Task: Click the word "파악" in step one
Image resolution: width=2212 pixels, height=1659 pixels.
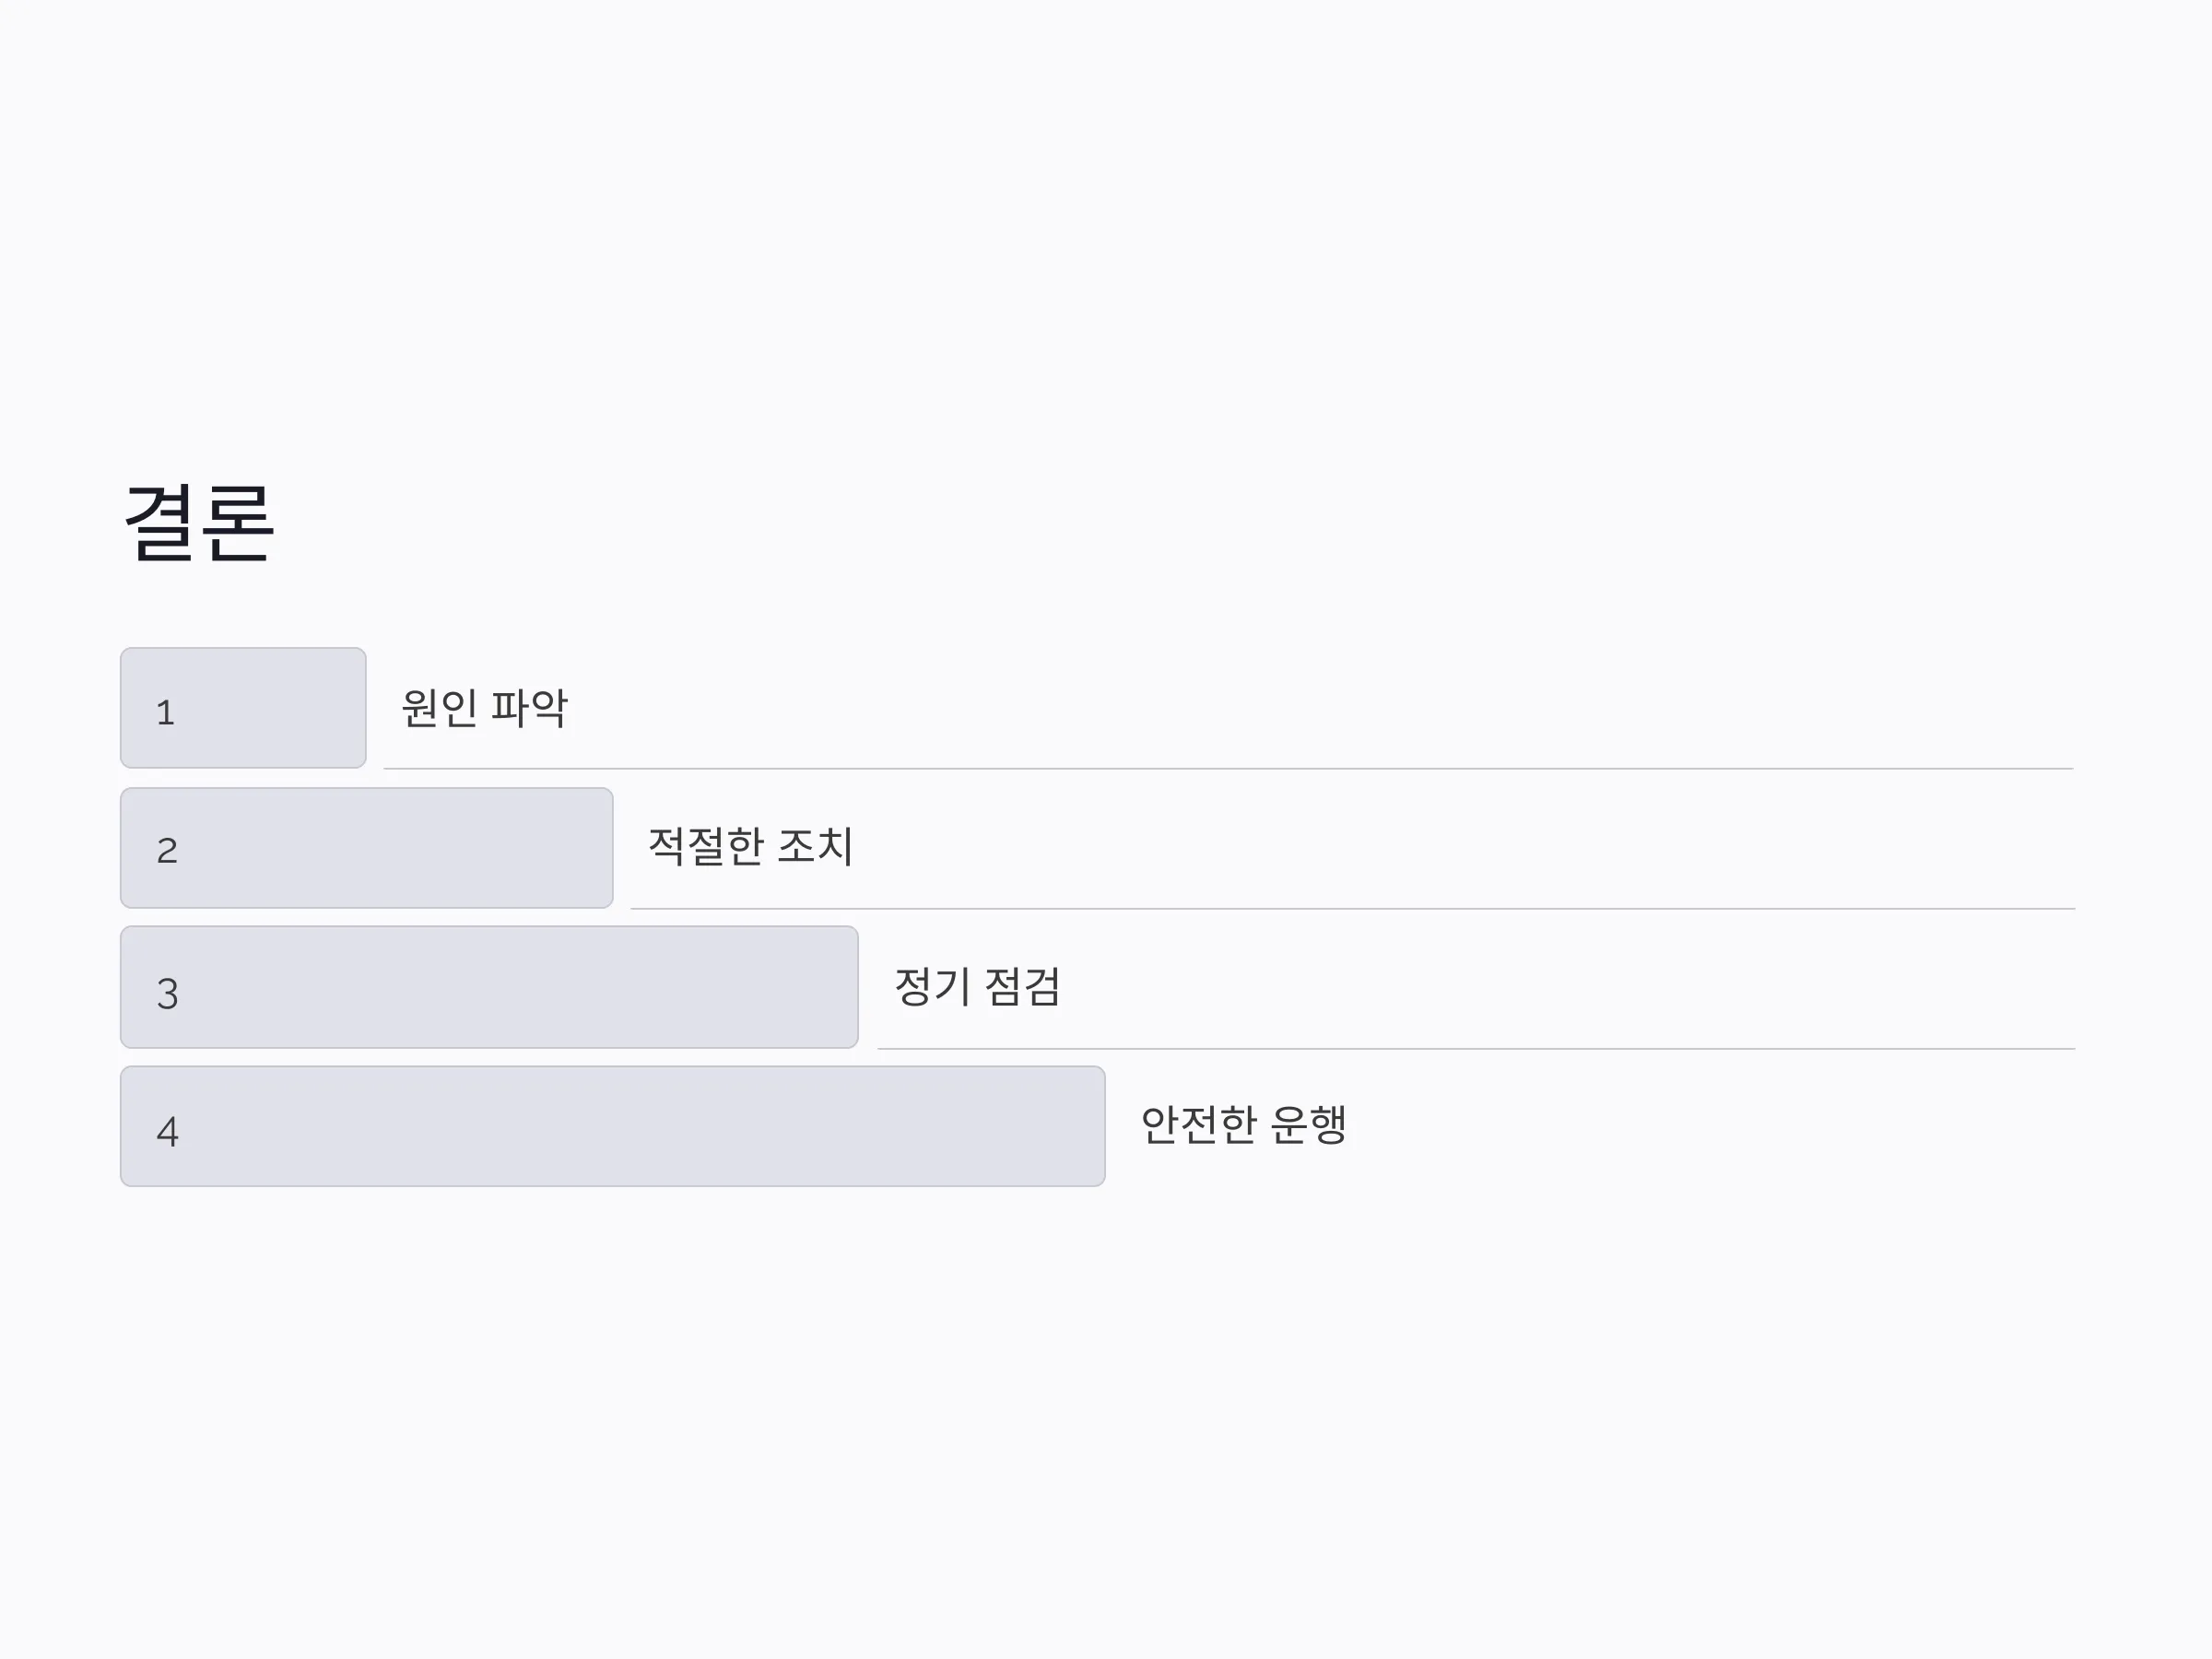Action: [529, 708]
